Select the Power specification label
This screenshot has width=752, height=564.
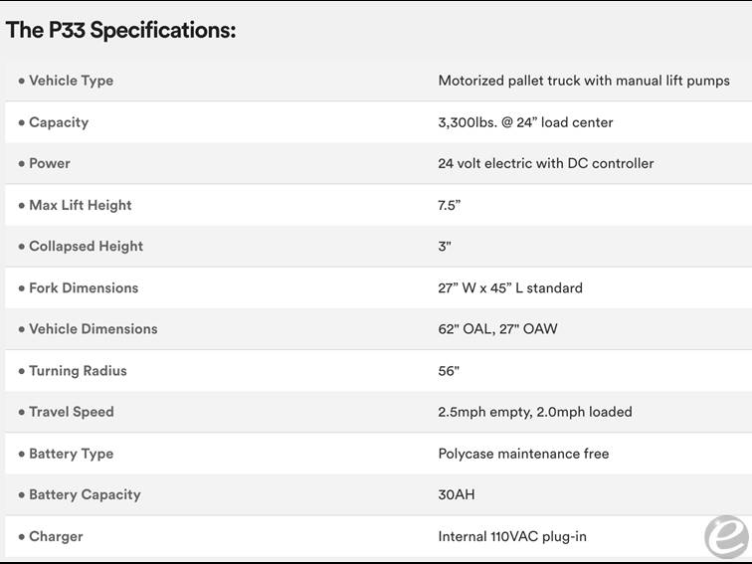[x=49, y=163]
